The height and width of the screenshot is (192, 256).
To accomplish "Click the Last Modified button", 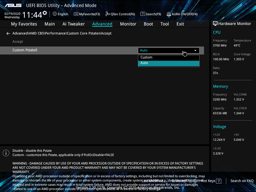I will click(x=153, y=181).
